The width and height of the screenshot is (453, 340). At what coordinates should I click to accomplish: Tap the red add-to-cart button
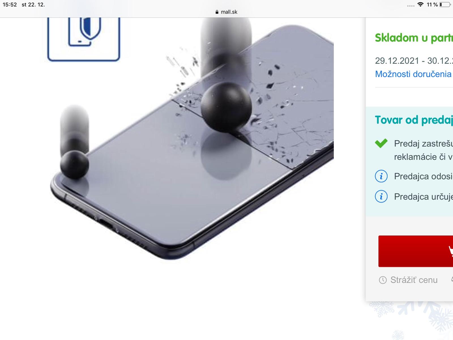pyautogui.click(x=416, y=251)
